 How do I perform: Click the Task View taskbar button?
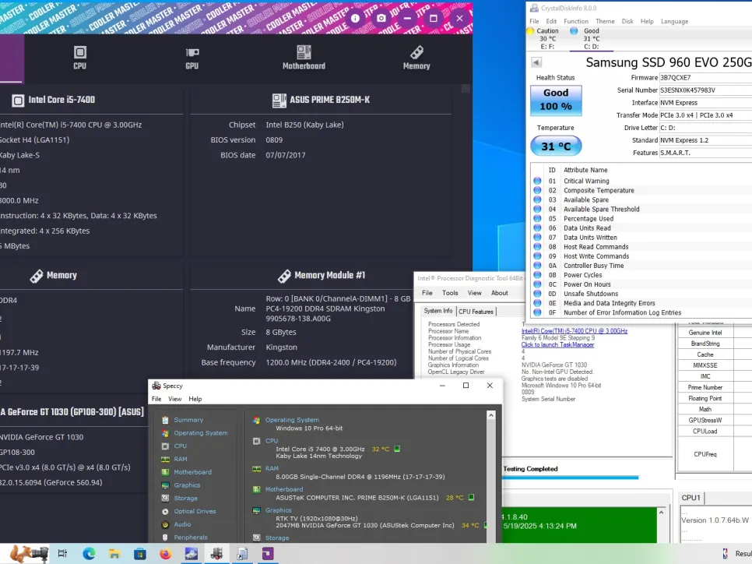pyautogui.click(x=62, y=554)
